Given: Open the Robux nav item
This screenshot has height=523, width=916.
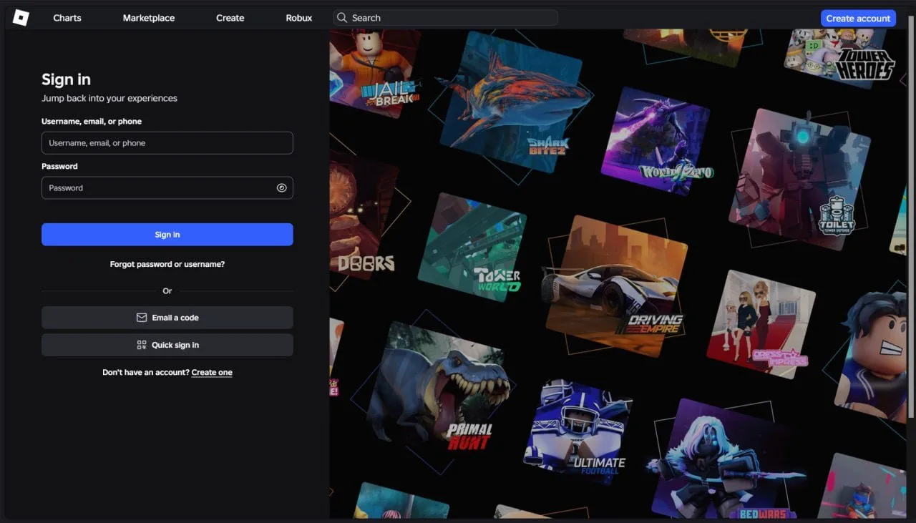Looking at the screenshot, I should pos(299,18).
